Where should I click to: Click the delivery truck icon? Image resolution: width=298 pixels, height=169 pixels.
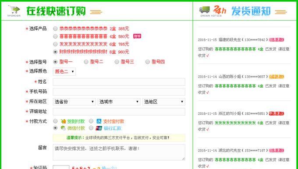pyautogui.click(x=205, y=10)
